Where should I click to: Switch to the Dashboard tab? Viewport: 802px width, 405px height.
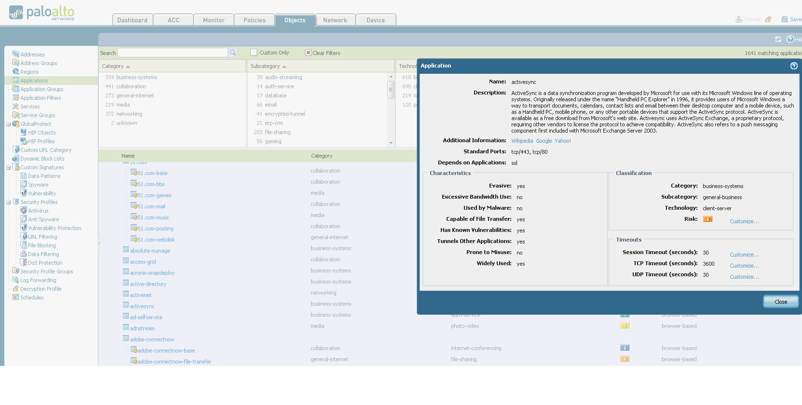point(133,20)
